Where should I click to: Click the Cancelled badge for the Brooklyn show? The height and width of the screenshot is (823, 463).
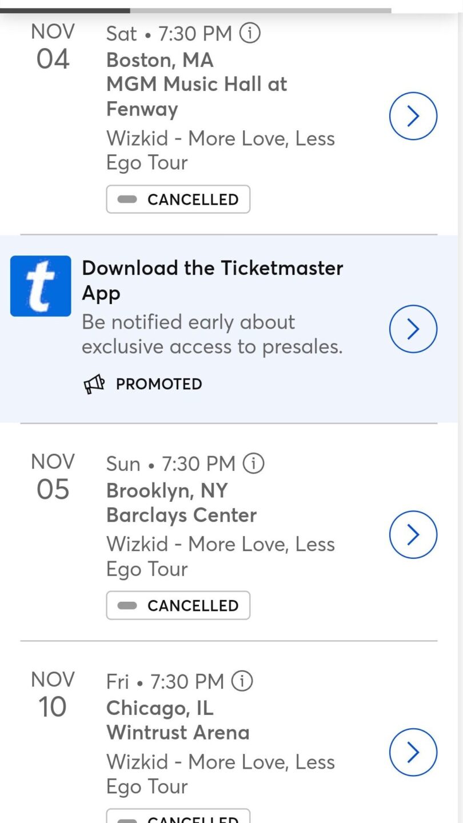[178, 605]
